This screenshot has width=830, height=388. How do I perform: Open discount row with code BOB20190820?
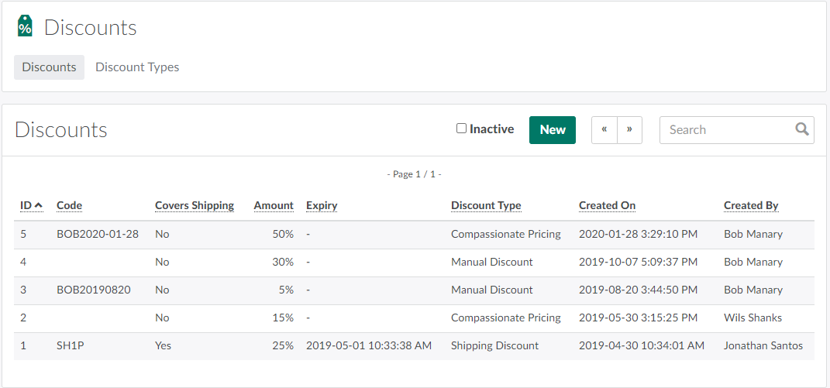pyautogui.click(x=94, y=290)
